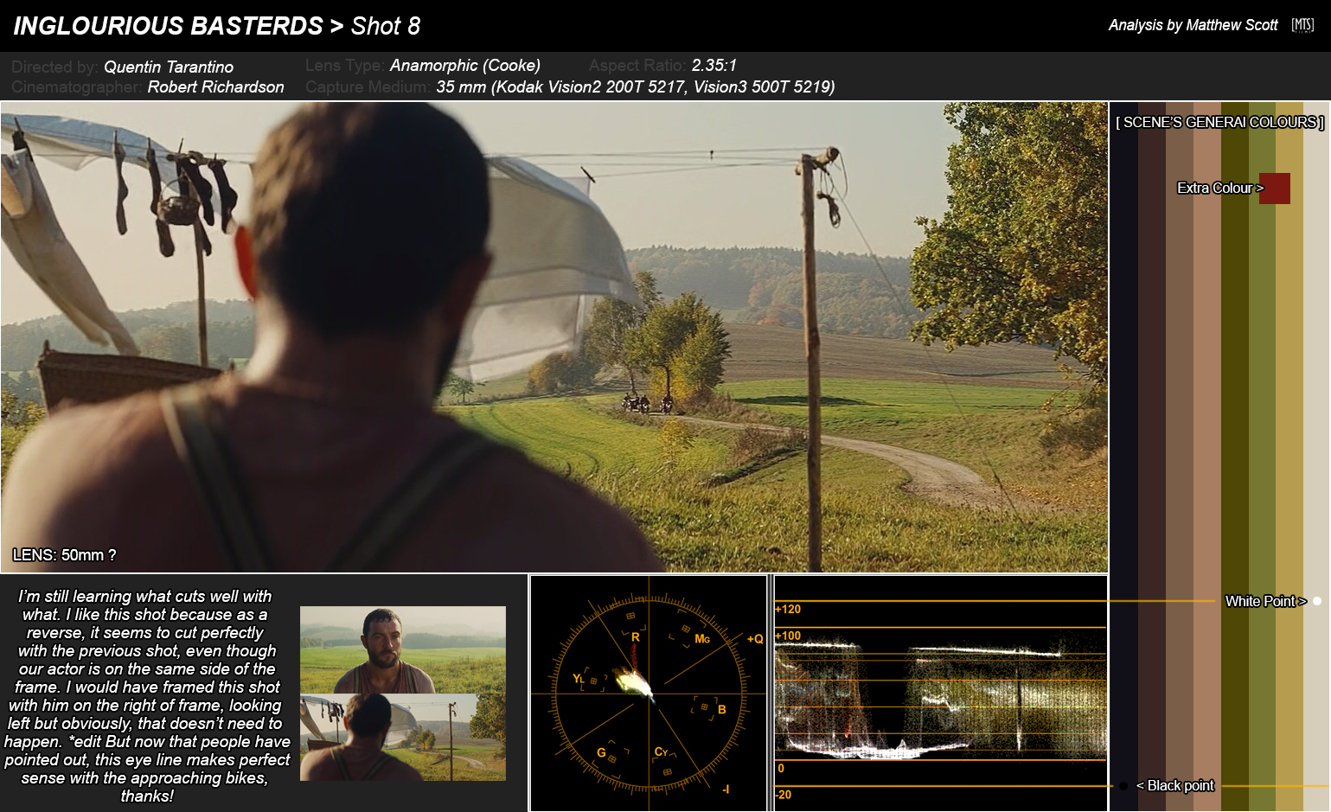
Task: Click "Analysis by Matthew Scott" credit
Action: click(1193, 25)
